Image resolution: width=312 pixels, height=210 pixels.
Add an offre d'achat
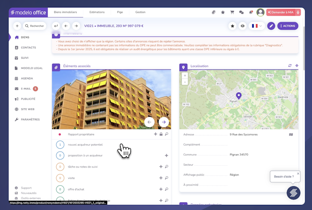coord(161,189)
